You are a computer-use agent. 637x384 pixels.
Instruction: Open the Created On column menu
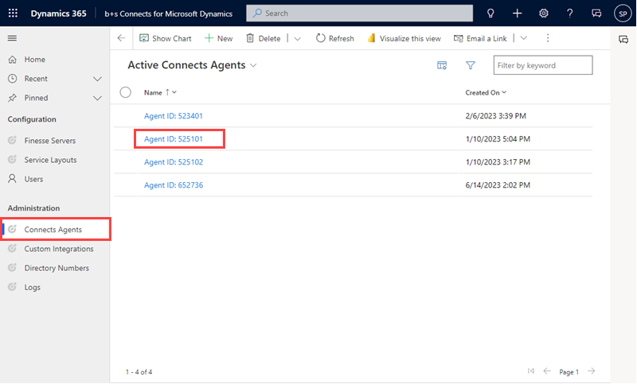486,92
